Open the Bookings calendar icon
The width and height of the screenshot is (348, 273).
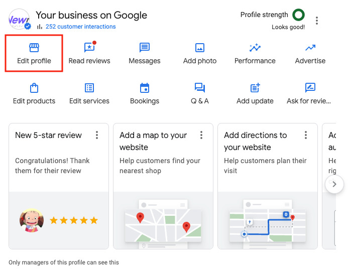tap(145, 88)
